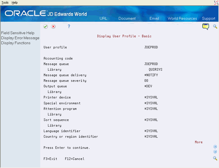Image resolution: width=219 pixels, height=168 pixels.
Task: Click the page down arrow icon
Action: (x=215, y=152)
